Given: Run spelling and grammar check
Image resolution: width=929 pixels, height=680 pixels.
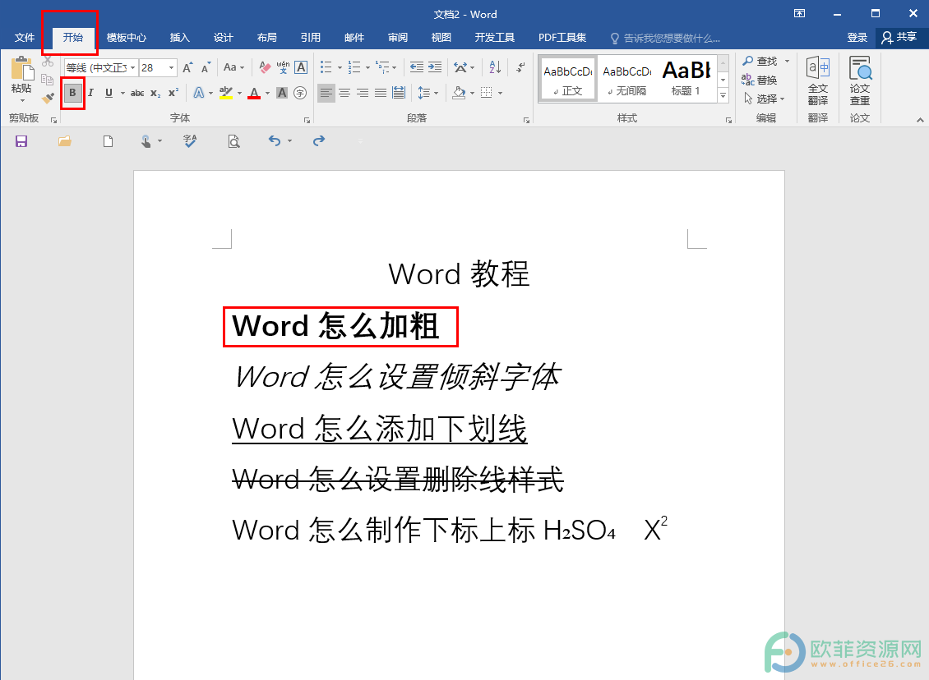Looking at the screenshot, I should click(x=190, y=141).
